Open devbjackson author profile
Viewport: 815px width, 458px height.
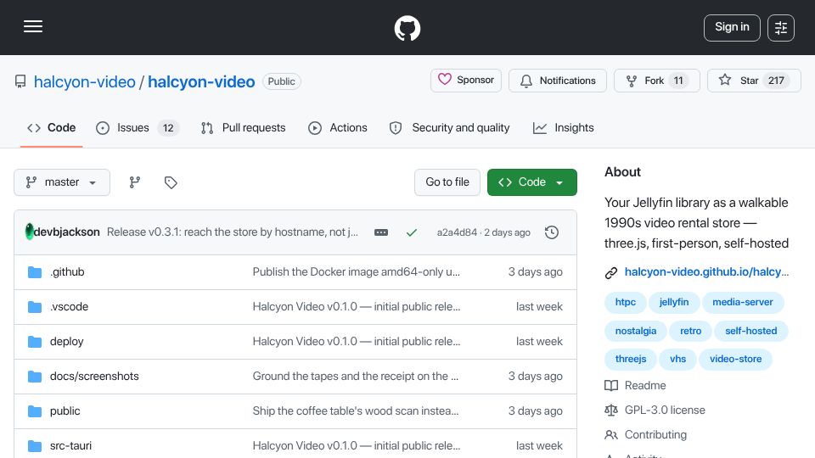[66, 232]
